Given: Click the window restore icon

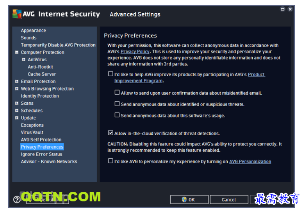Looking at the screenshot, I should click(283, 9).
